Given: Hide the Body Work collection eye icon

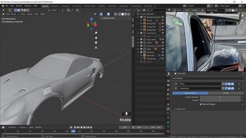Looking at the screenshot, I should coord(163,39).
